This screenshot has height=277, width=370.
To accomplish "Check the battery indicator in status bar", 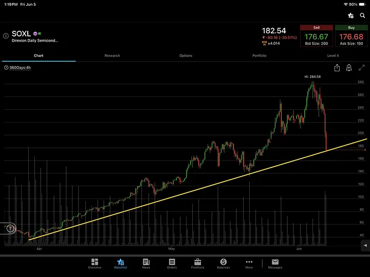I will [x=362, y=4].
